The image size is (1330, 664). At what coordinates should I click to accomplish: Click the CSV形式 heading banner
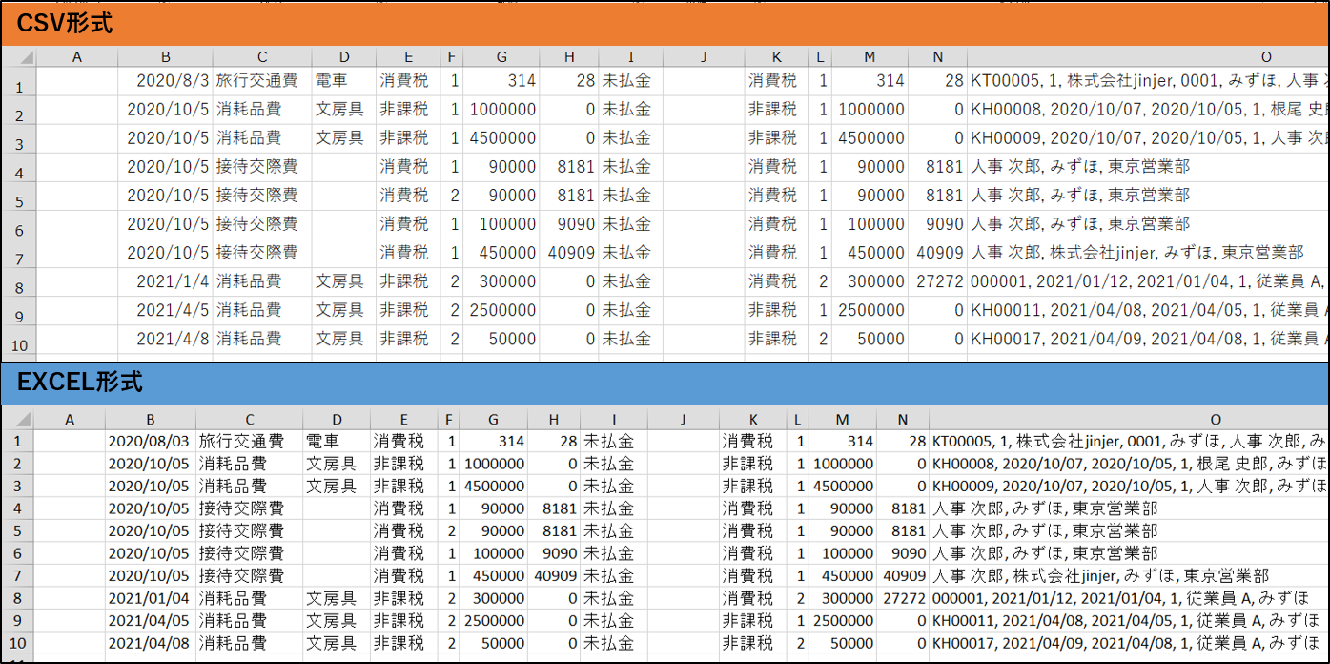pos(65,23)
